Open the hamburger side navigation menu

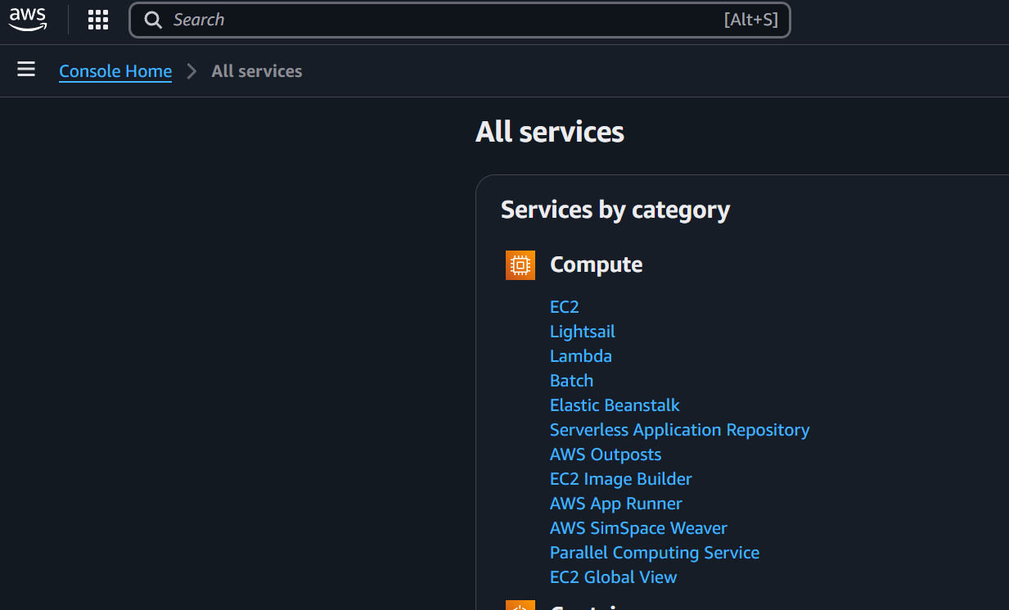(26, 70)
